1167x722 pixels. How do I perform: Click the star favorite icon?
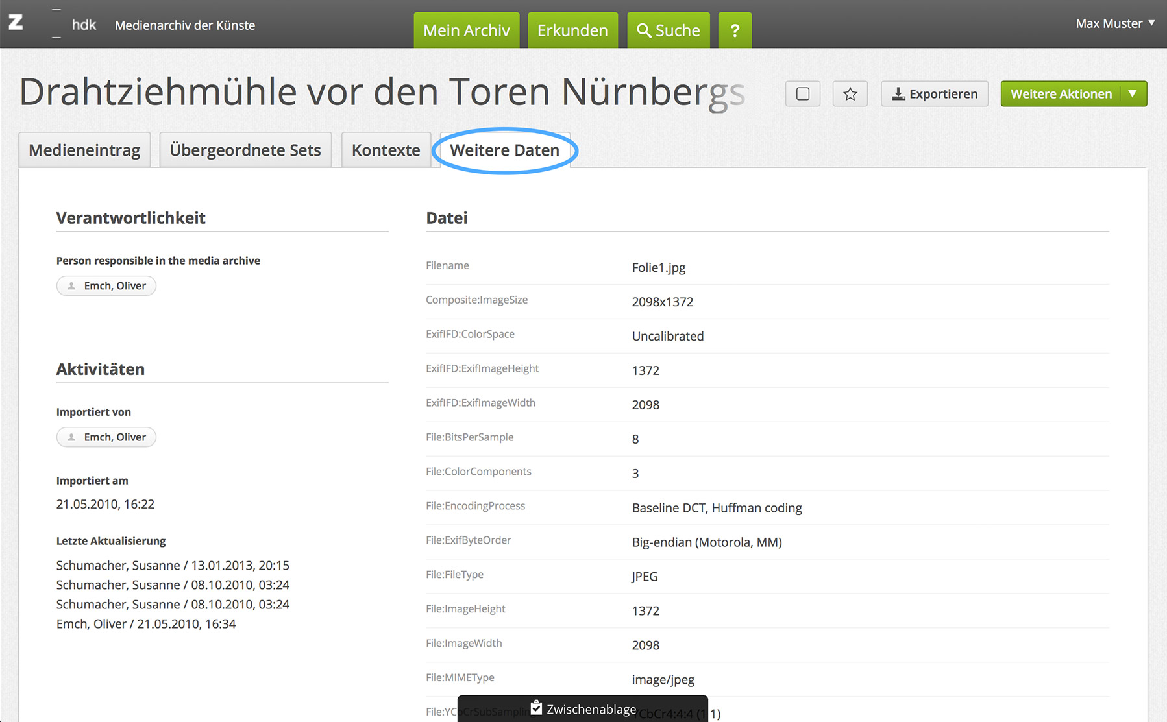850,94
